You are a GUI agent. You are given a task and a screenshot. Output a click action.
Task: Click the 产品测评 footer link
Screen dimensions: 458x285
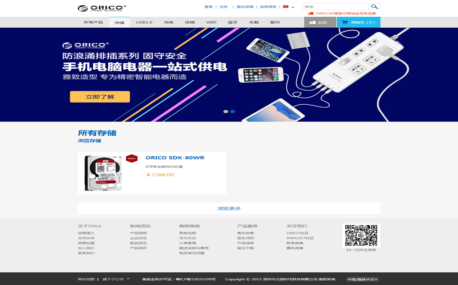[138, 248]
